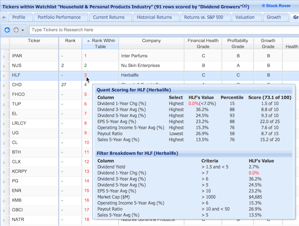Sort by the Company column header
The image size is (299, 226).
pyautogui.click(x=151, y=44)
